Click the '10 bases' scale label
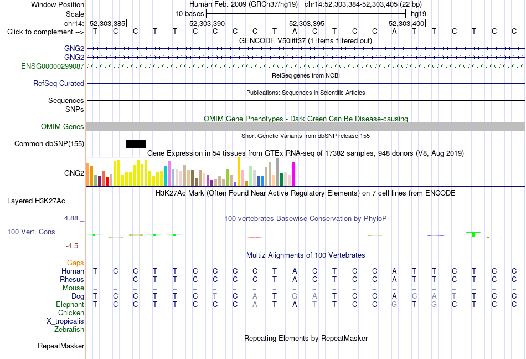This screenshot has width=526, height=359. 189,14
